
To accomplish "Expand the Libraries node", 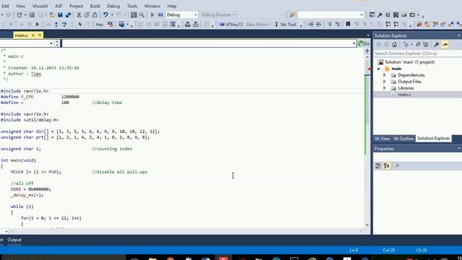I will 384,88.
